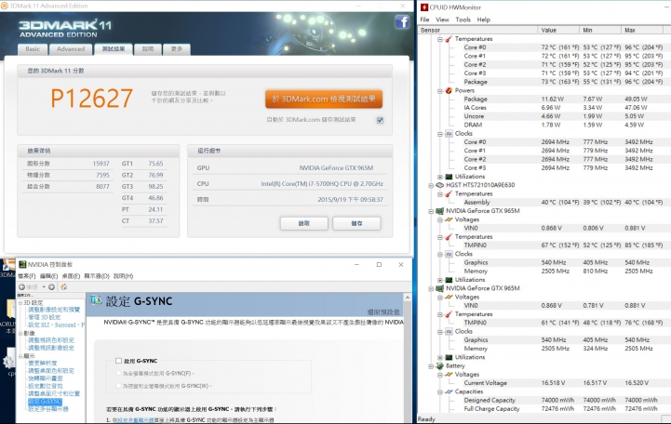This screenshot has height=424, width=671.
Task: Click the Sensor column header
Action: click(x=477, y=31)
